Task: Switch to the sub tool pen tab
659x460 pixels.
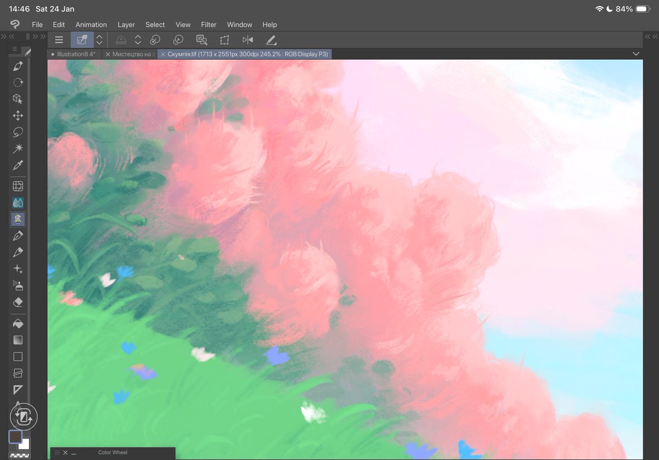Action: (28, 51)
